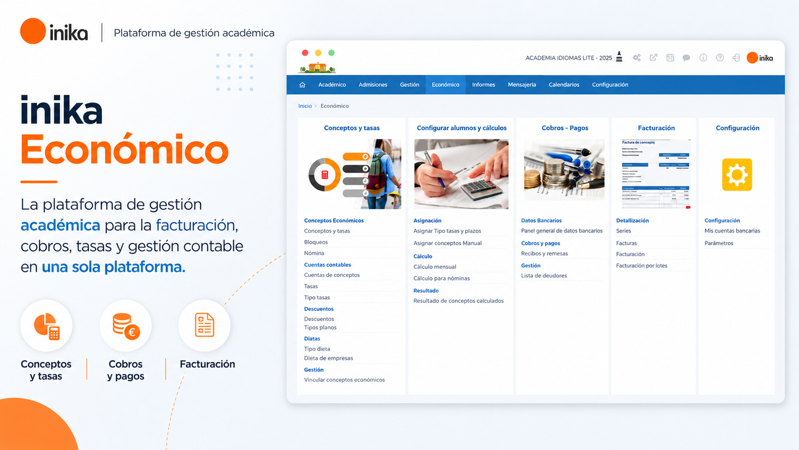
Task: Click the inika logo in app header
Action: coord(760,58)
